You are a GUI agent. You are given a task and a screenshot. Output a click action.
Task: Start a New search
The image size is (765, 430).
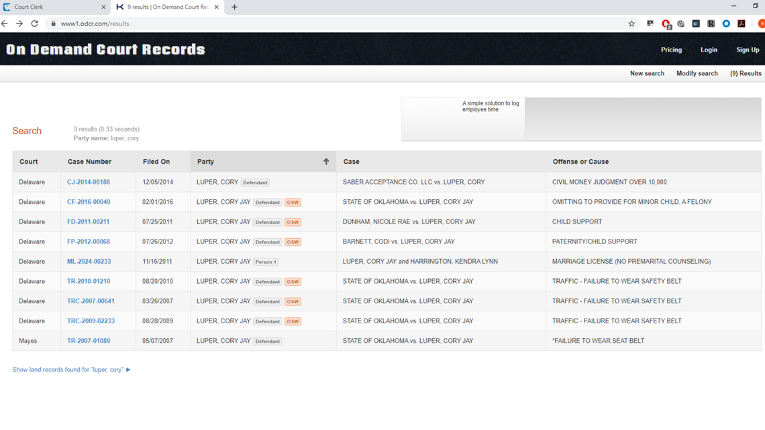tap(647, 73)
